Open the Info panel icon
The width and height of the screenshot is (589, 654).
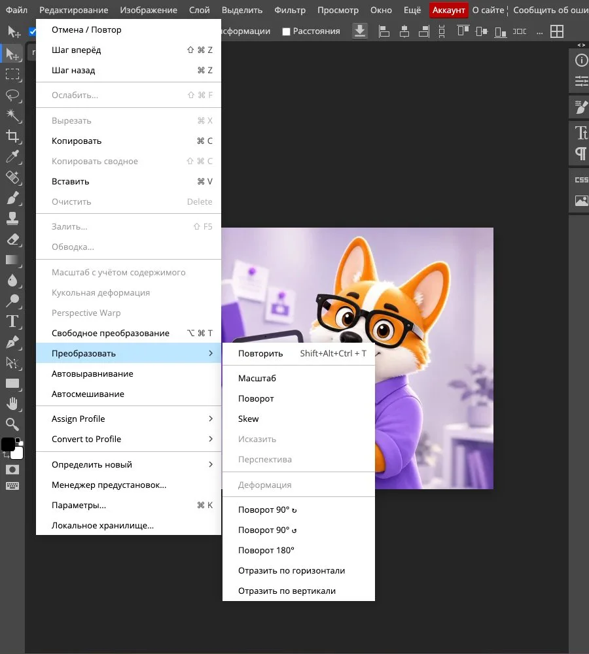click(581, 60)
